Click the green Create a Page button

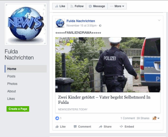18,109
